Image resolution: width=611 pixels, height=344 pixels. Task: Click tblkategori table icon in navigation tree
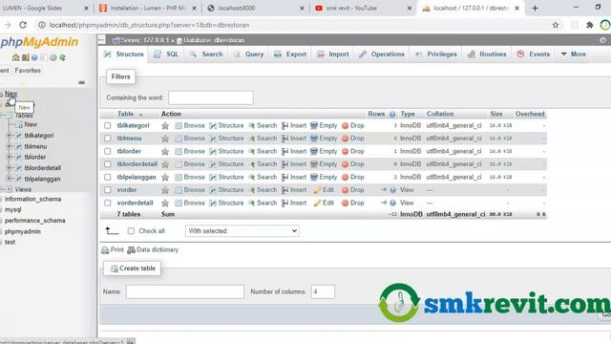coord(18,136)
